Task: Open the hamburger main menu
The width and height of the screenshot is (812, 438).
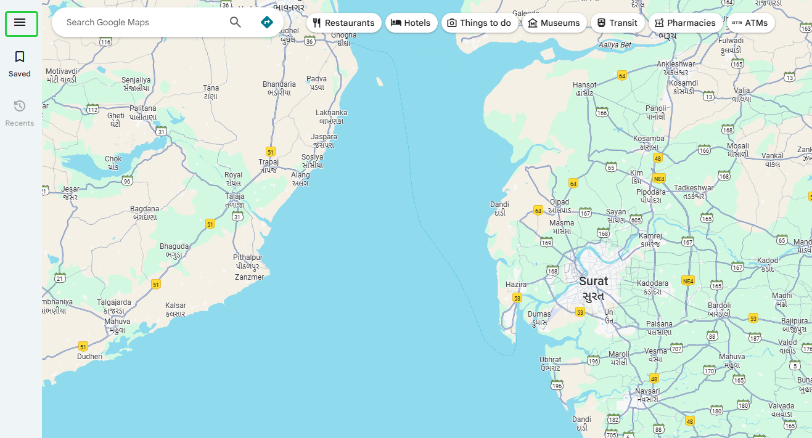Action: (20, 23)
